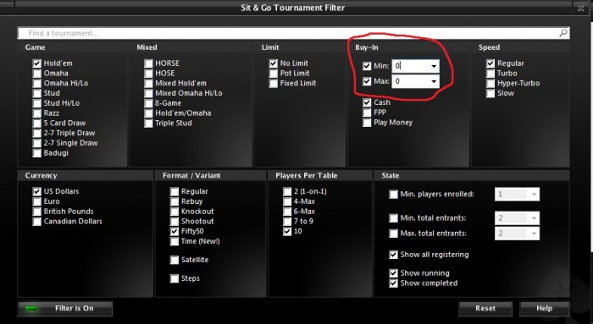
Task: Toggle Show all registering checkbox
Action: coord(393,255)
